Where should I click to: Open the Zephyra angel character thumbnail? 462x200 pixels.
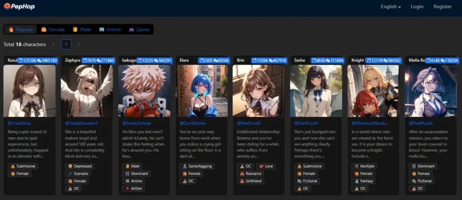pyautogui.click(x=87, y=91)
